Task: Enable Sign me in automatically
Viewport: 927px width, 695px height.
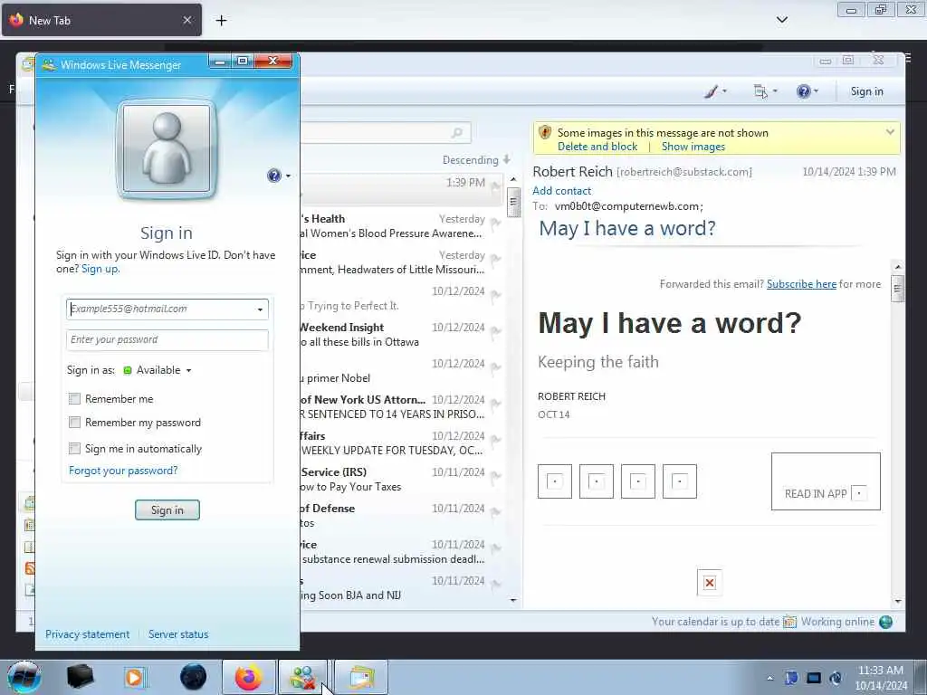Action: point(74,449)
